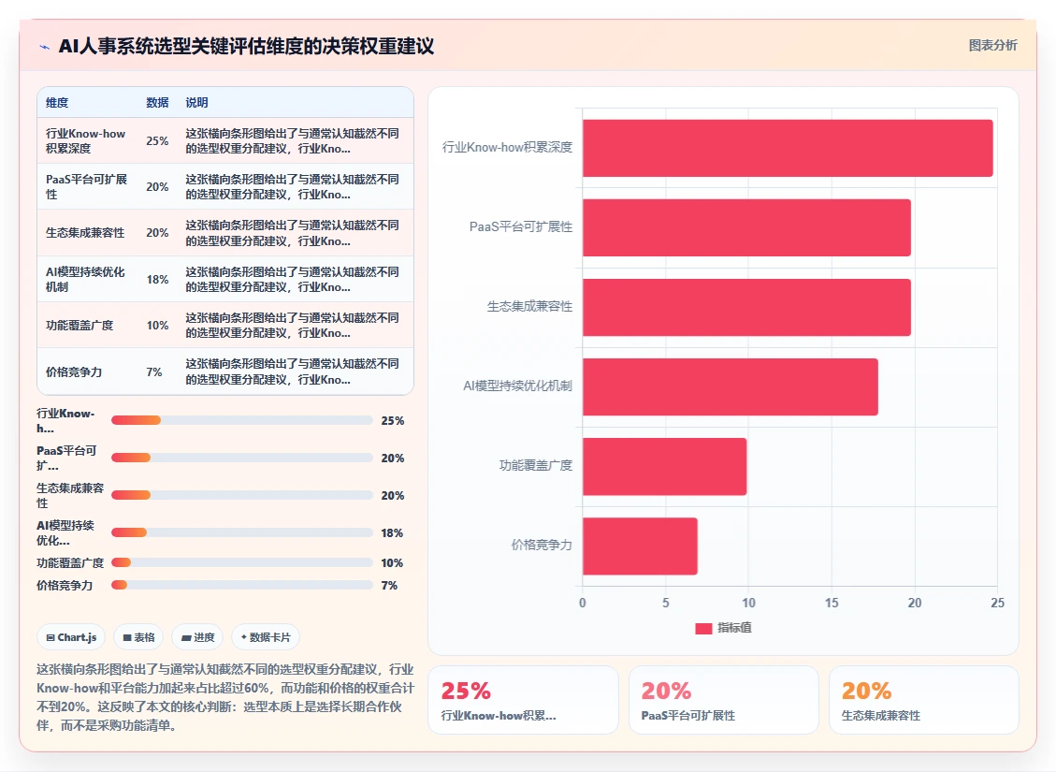The image size is (1056, 772).
Task: Click the chart title AI人事系统选型关键评估维度的决策权重建议
Action: [247, 47]
